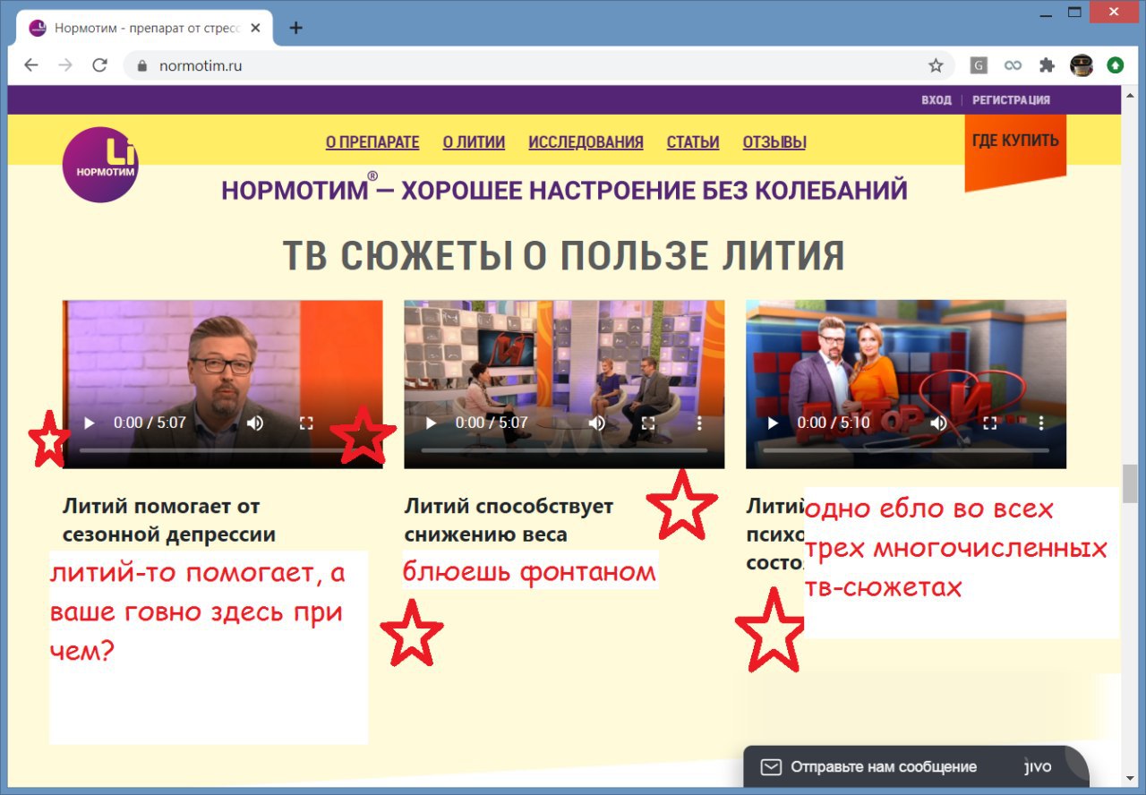
Task: Open the Extensions puzzle menu
Action: (1047, 65)
